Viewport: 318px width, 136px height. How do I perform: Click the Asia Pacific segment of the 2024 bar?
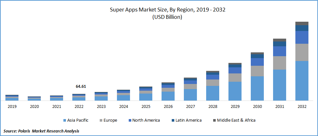click(124, 98)
